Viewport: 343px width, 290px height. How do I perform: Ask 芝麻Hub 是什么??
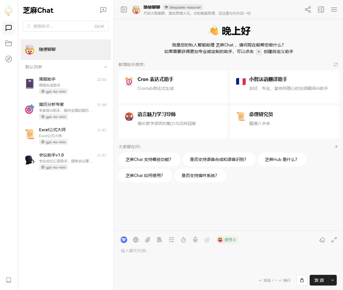point(282,159)
